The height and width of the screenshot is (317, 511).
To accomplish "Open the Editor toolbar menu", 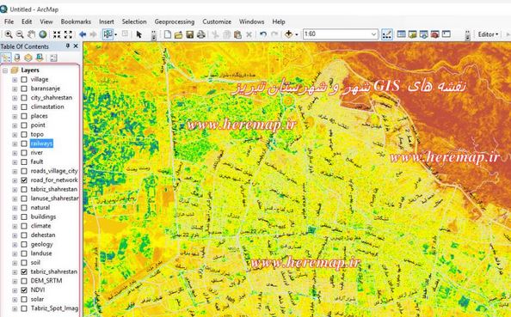I will point(488,34).
